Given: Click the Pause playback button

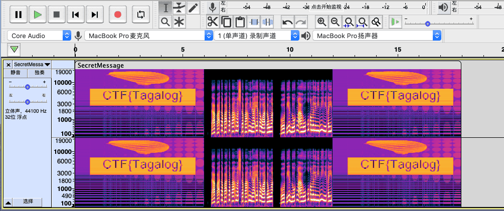Looking at the screenshot, I should (x=19, y=15).
